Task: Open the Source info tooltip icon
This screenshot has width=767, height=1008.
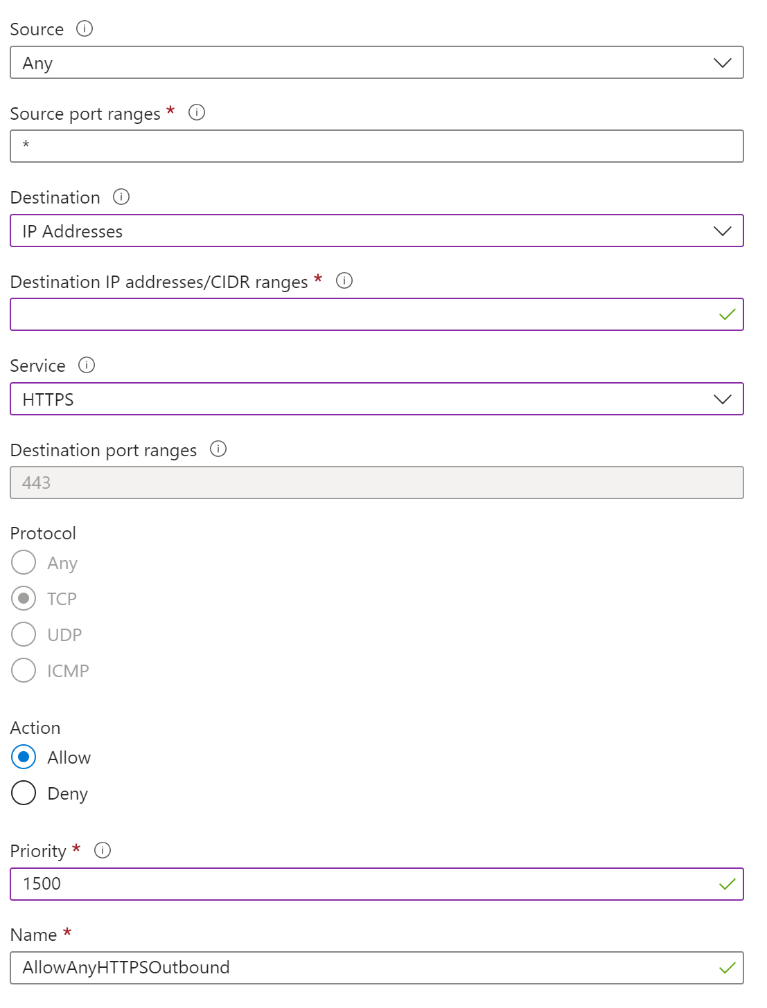Action: (83, 29)
